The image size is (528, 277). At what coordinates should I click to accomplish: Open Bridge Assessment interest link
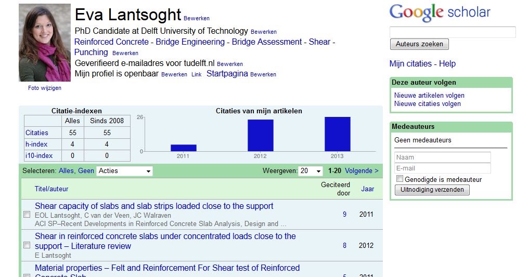(x=267, y=42)
